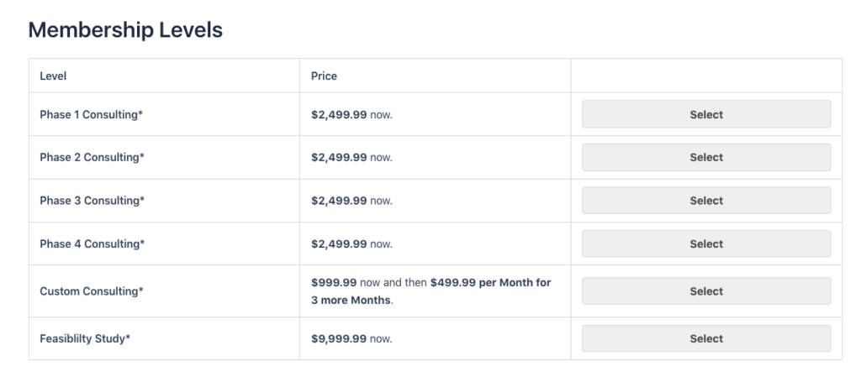
Task: Click the Phase 2 Consulting* label
Action: [x=92, y=157]
